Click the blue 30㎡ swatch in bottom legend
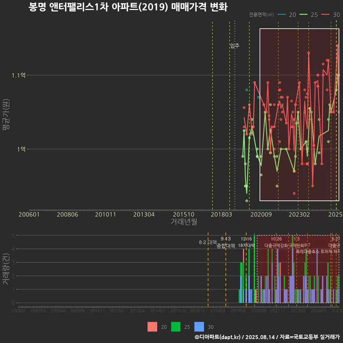343x343 pixels. (x=199, y=327)
